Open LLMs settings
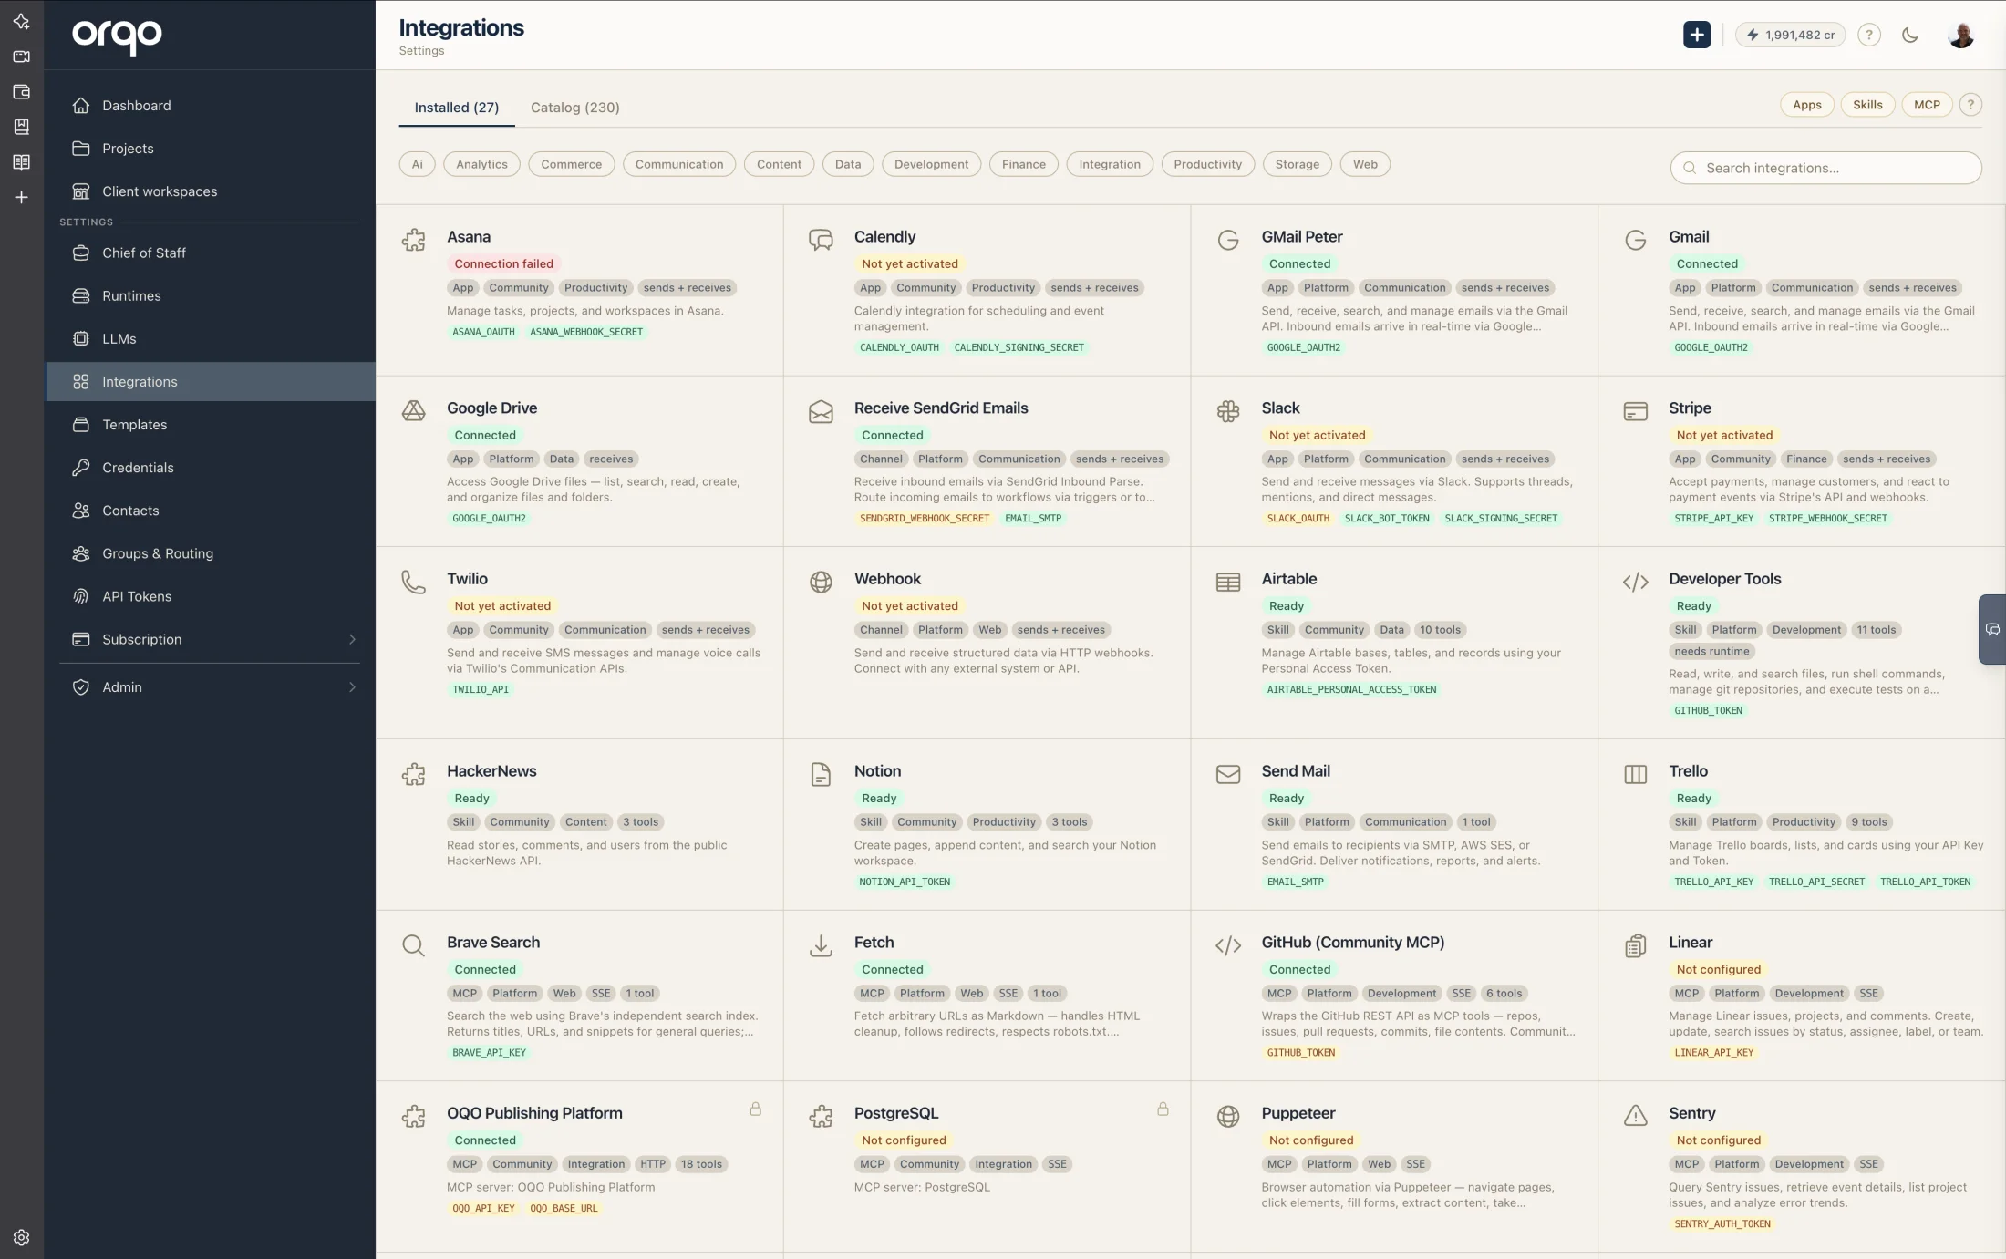The height and width of the screenshot is (1259, 2006). coord(211,338)
